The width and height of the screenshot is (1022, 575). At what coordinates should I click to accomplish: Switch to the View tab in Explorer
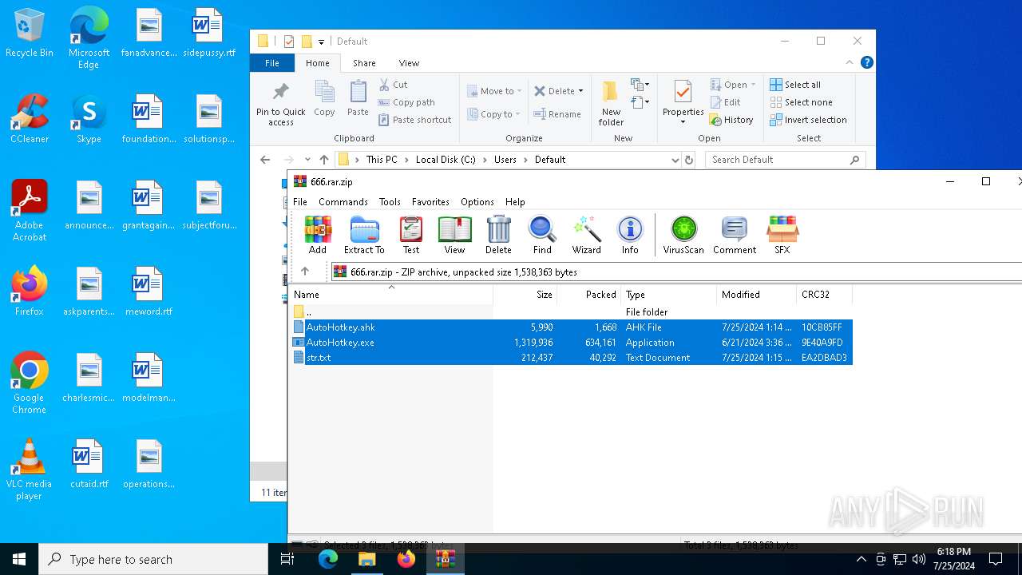[x=409, y=63]
